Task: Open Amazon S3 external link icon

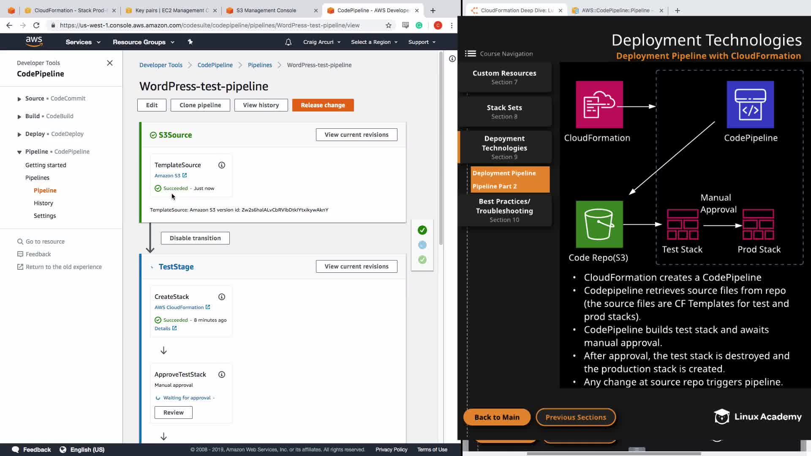Action: (185, 175)
